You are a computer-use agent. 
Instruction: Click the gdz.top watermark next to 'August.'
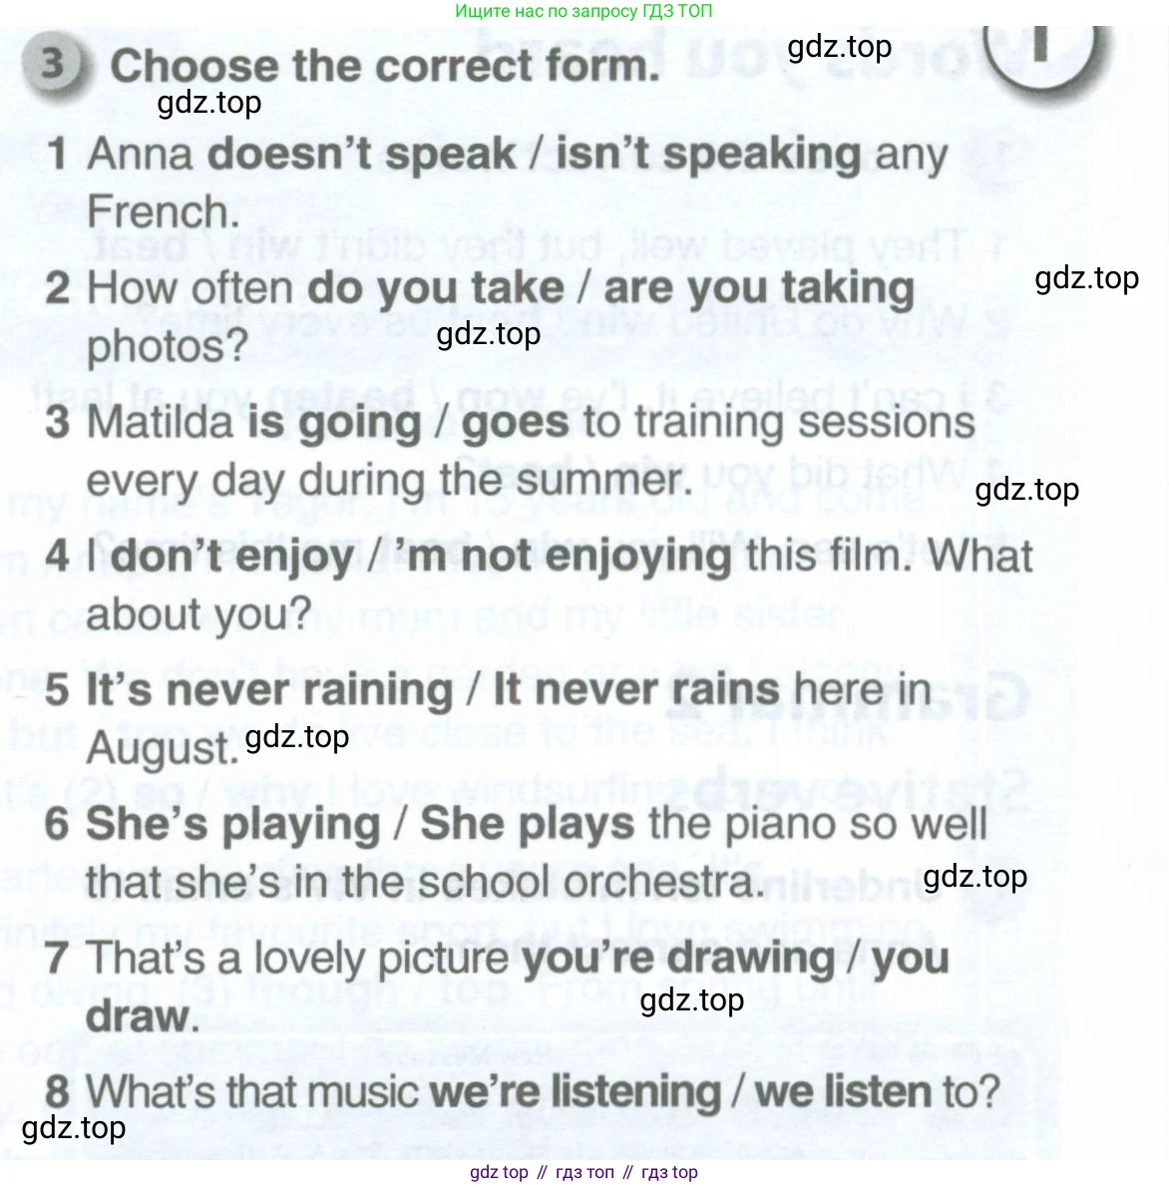point(296,737)
